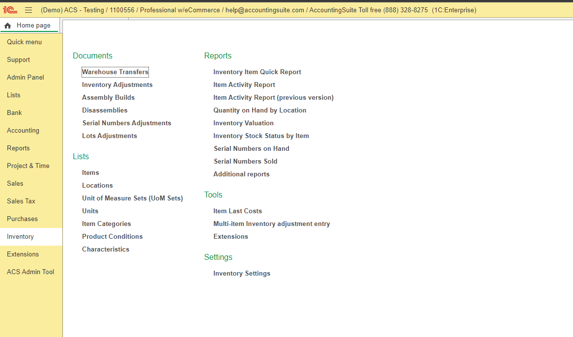
Task: Open Inventory Adjustments documents
Action: (x=117, y=84)
